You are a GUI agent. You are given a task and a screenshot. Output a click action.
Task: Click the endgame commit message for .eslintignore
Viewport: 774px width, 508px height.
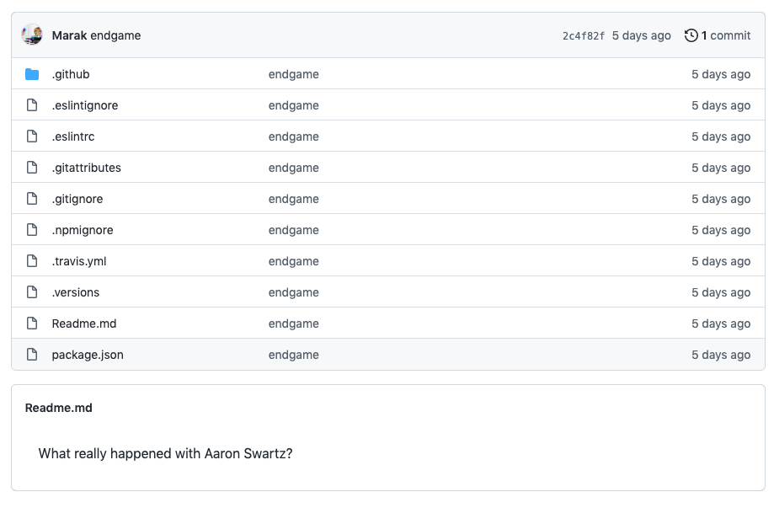pos(294,105)
